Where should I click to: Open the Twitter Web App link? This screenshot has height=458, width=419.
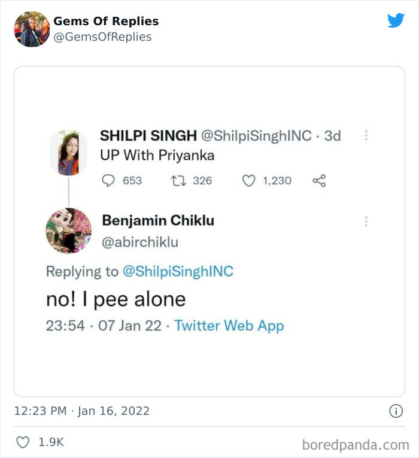[x=229, y=326]
